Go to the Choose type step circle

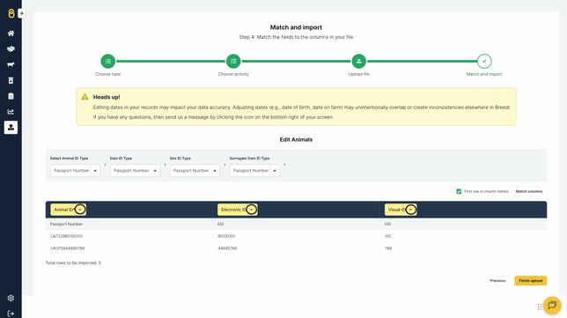pos(108,61)
